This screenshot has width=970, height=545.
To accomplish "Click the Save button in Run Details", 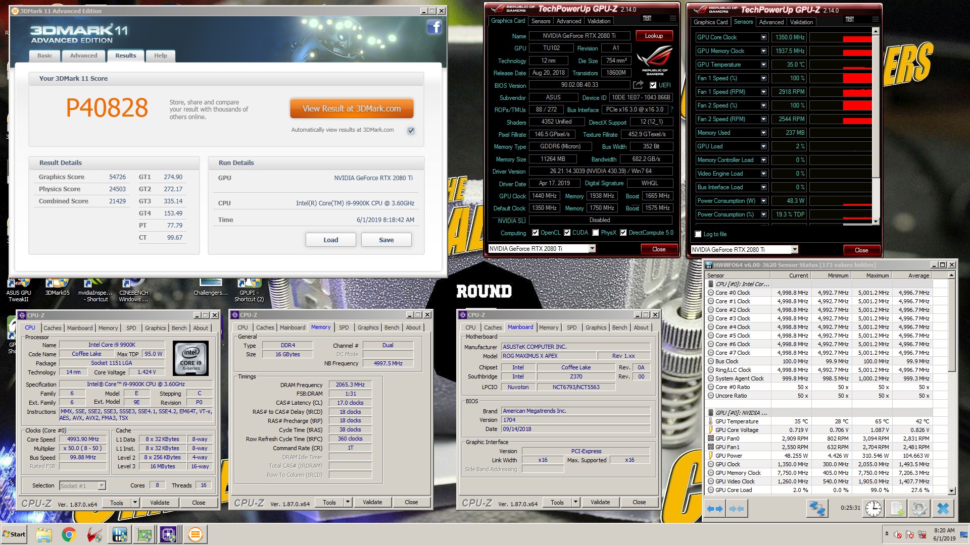I will click(386, 240).
